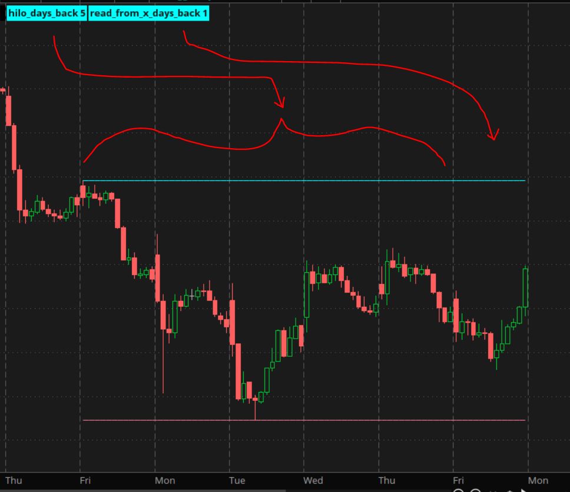The image size is (570, 492).
Task: Select the Wed label on time axis
Action: click(313, 480)
